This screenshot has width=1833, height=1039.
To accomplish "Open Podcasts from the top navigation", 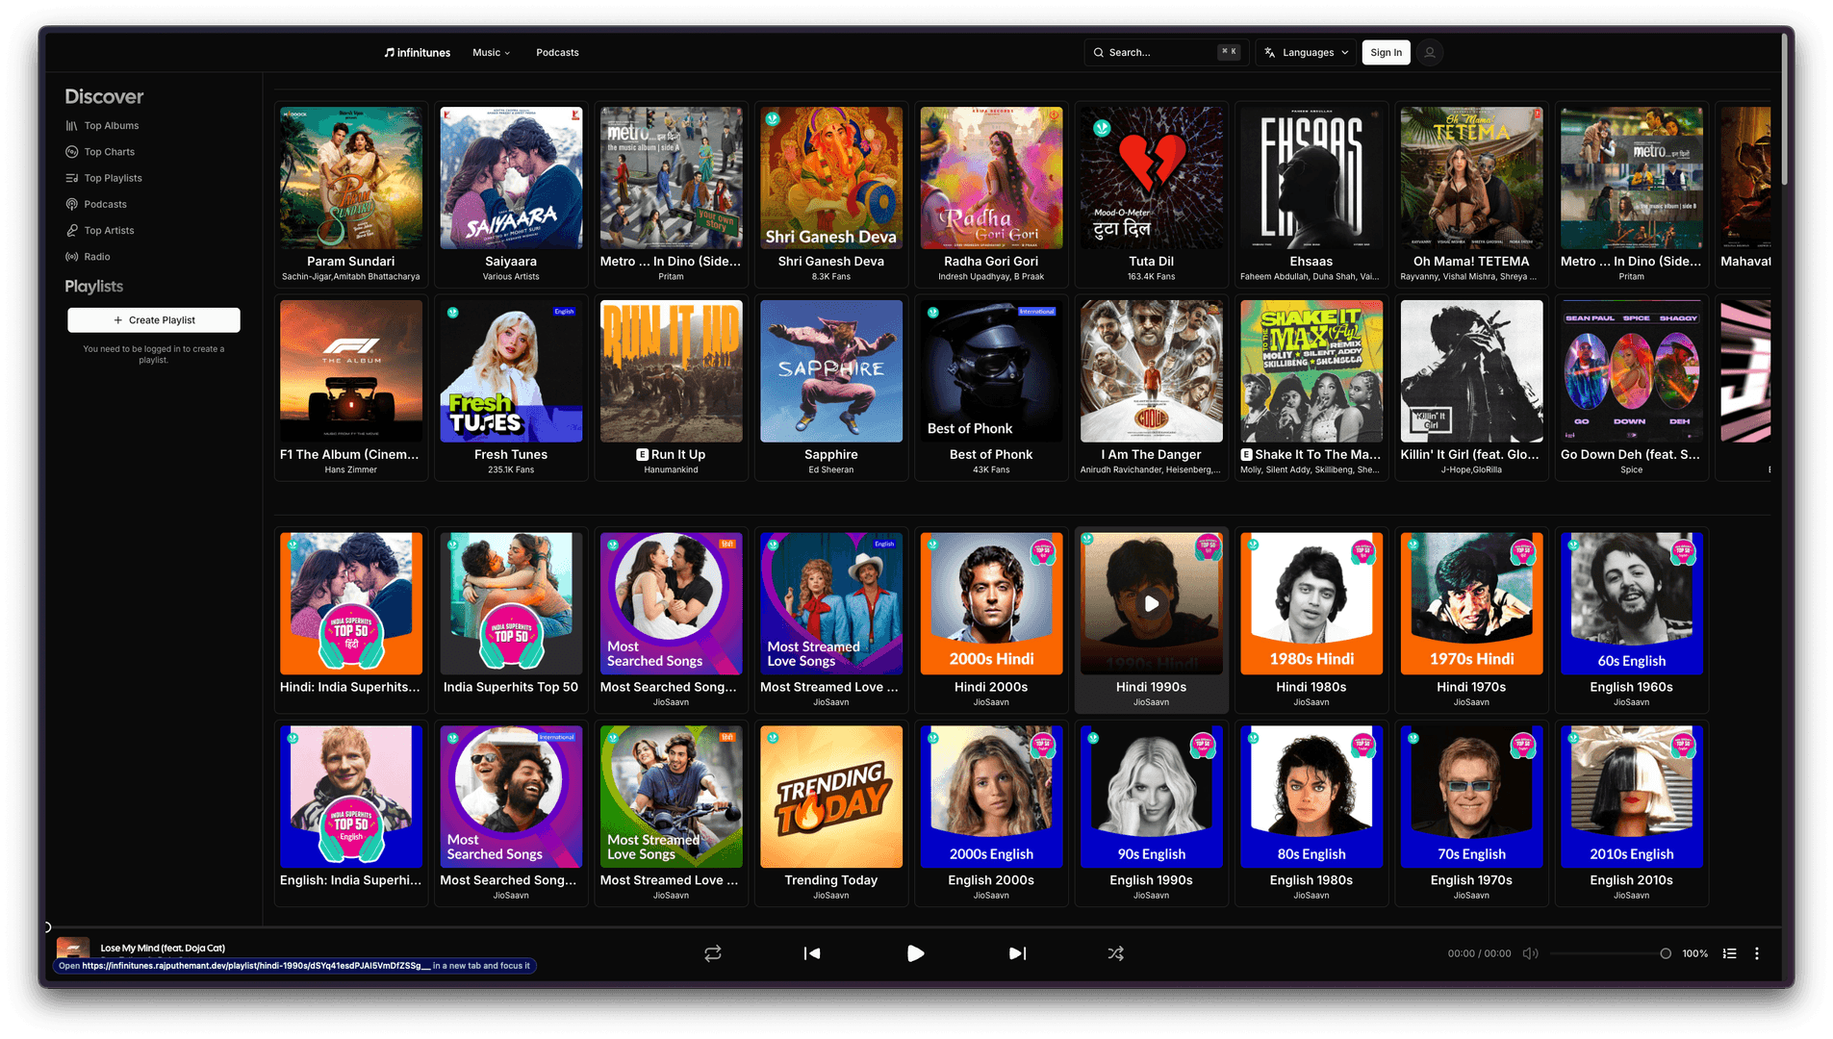I will pos(557,53).
